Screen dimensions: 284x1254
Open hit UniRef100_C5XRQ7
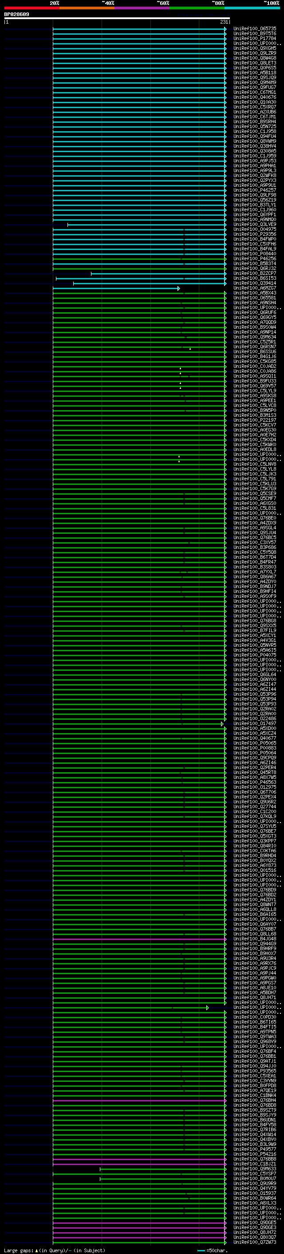pos(255,107)
